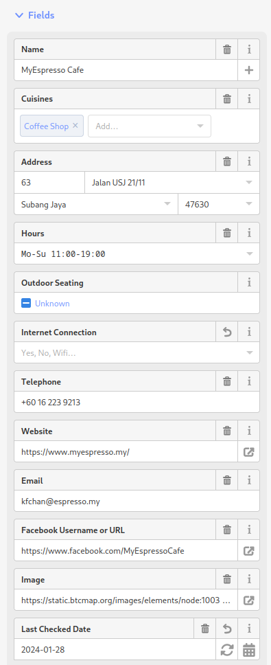Screen dimensions: 271x665
Task: Click into the house number field 63
Action: [x=49, y=183]
